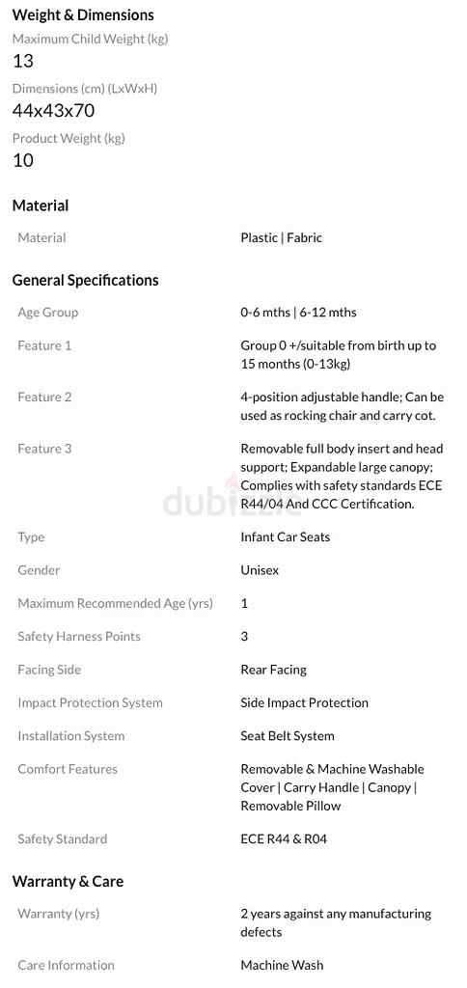
Task: Select the Maximum Child Weight value 13
Action: [x=23, y=61]
